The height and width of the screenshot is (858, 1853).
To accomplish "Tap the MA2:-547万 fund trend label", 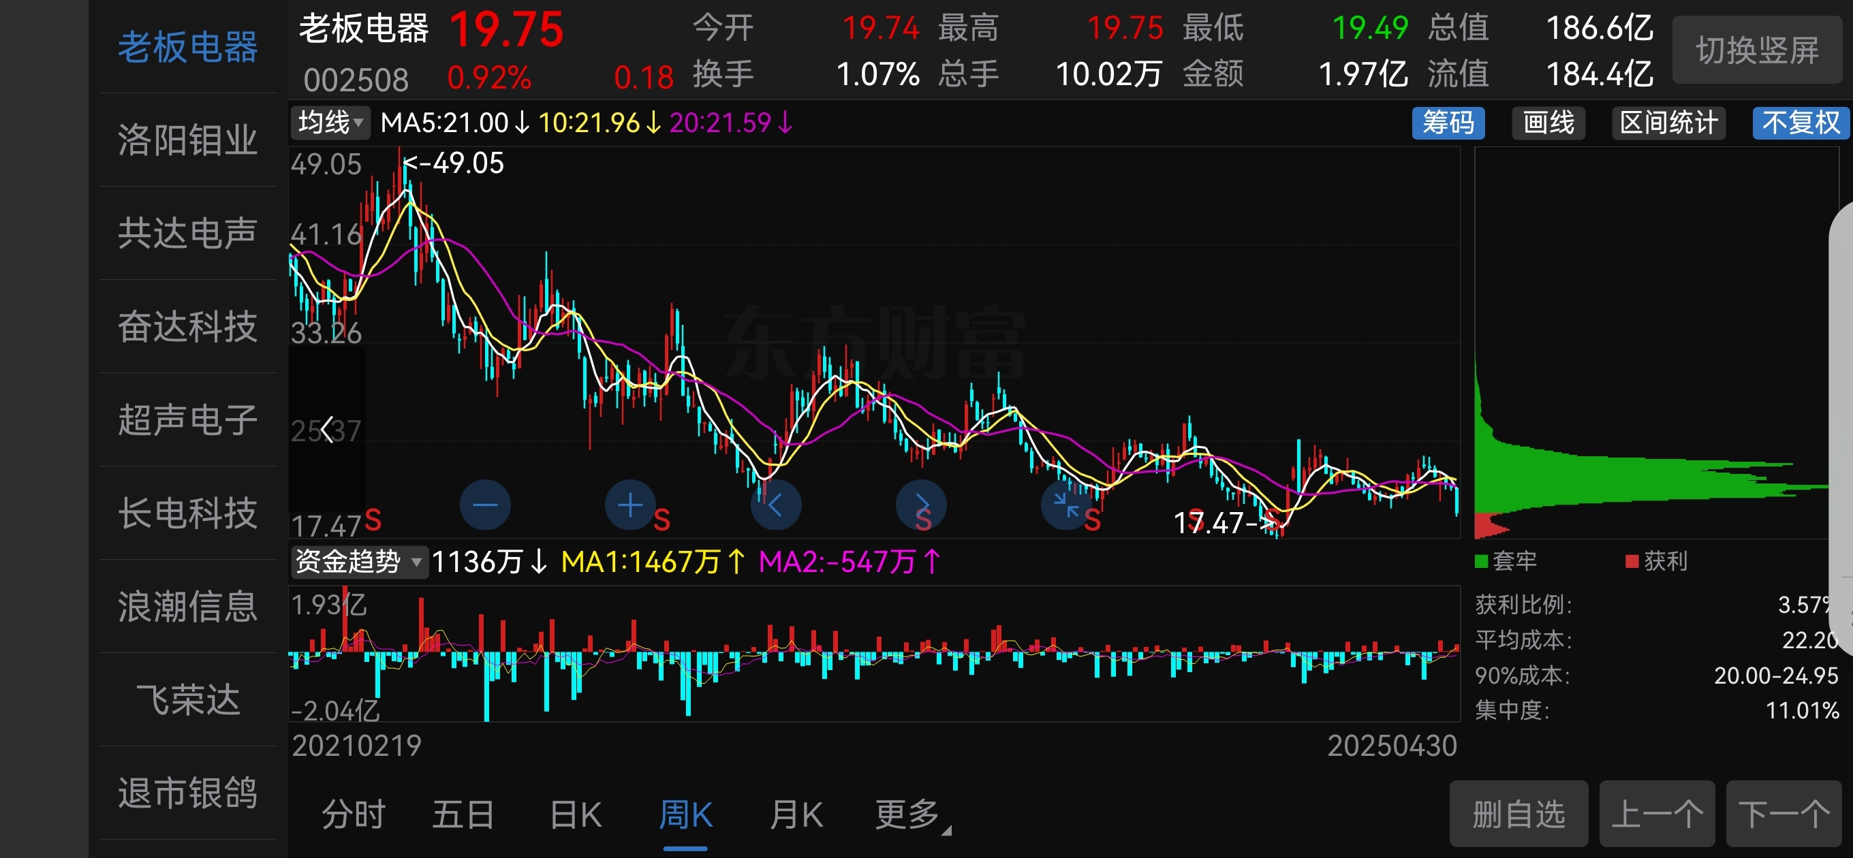I will click(x=849, y=562).
